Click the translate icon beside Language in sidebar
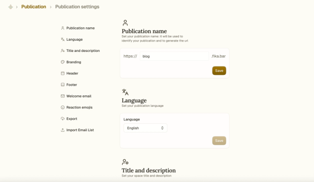This screenshot has height=182, width=314. 63,39
